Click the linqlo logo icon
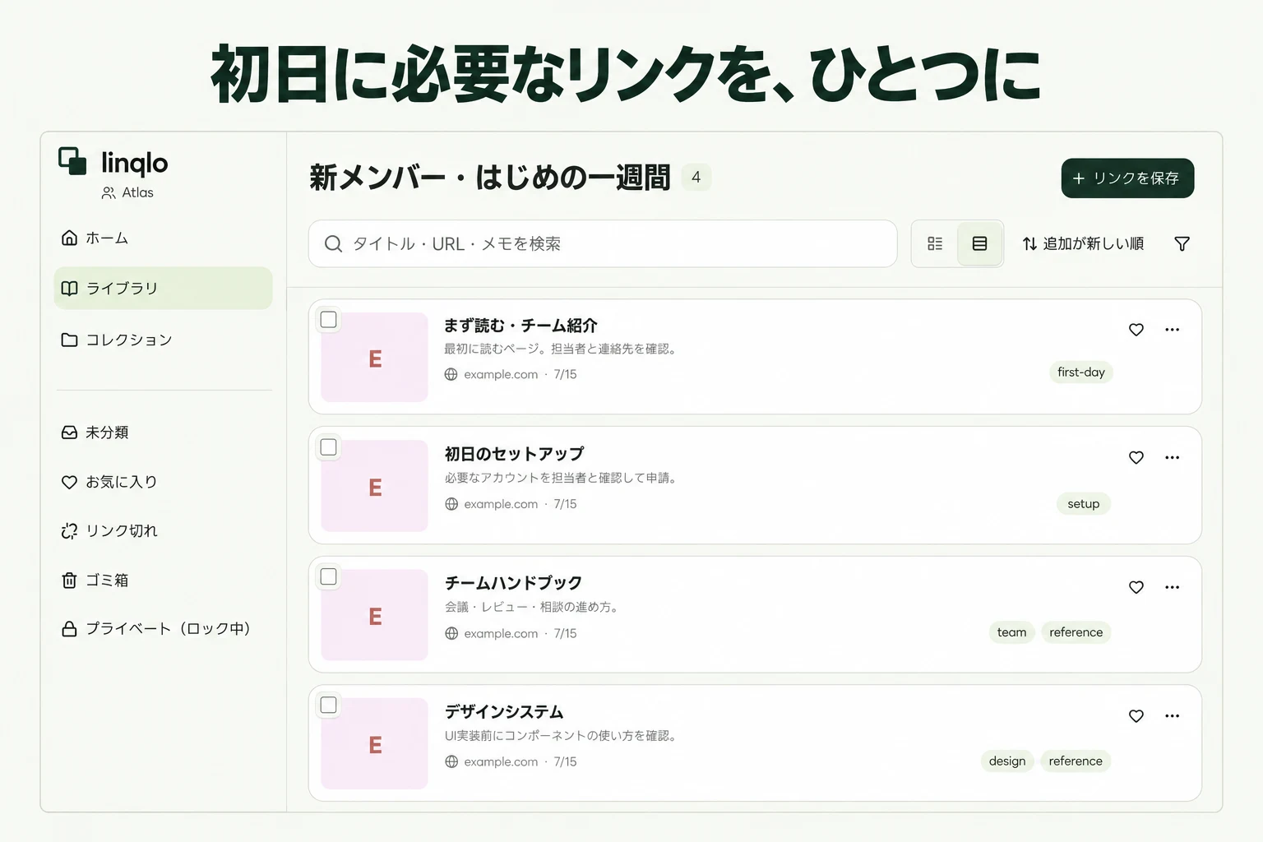1263x842 pixels. pos(72,161)
